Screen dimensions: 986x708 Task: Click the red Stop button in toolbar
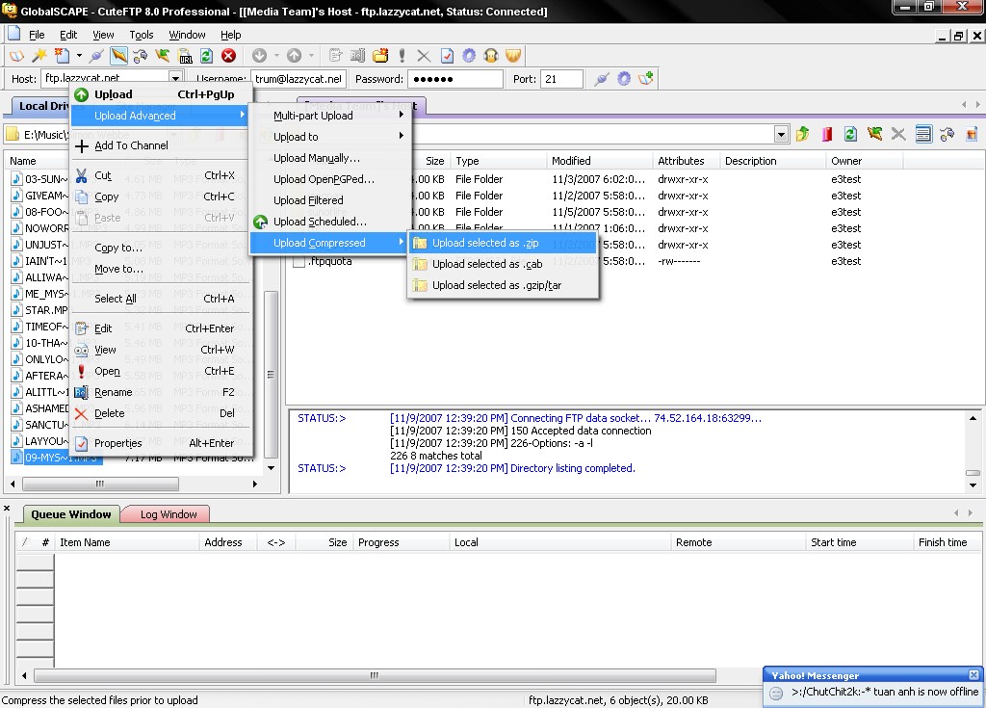(228, 56)
